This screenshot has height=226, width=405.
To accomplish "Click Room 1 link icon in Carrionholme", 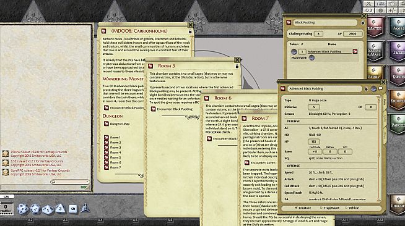I will coord(106,137).
